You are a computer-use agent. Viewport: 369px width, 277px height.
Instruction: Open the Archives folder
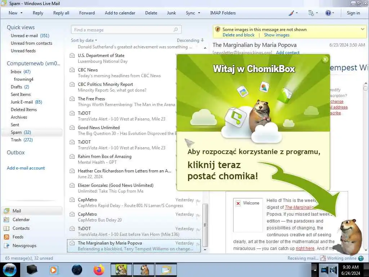19,117
